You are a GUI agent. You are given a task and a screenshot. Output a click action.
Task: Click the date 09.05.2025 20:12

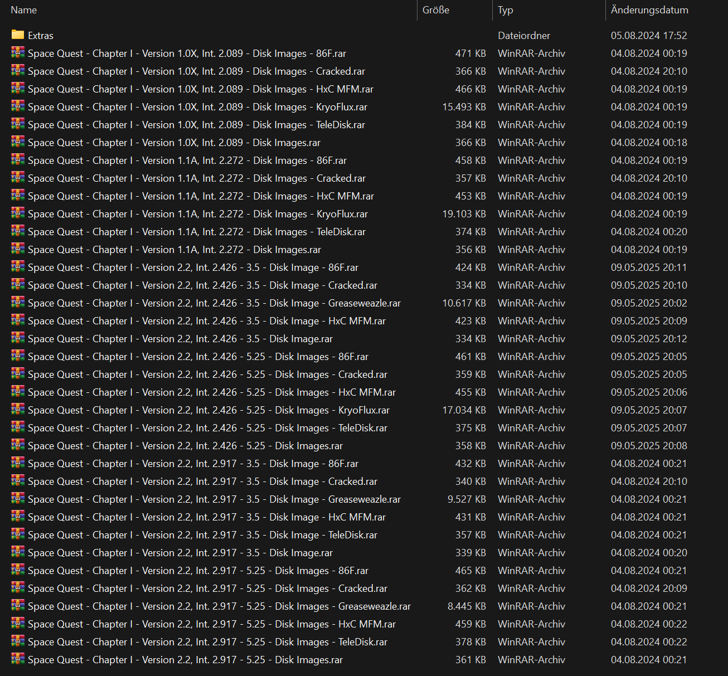(x=649, y=339)
